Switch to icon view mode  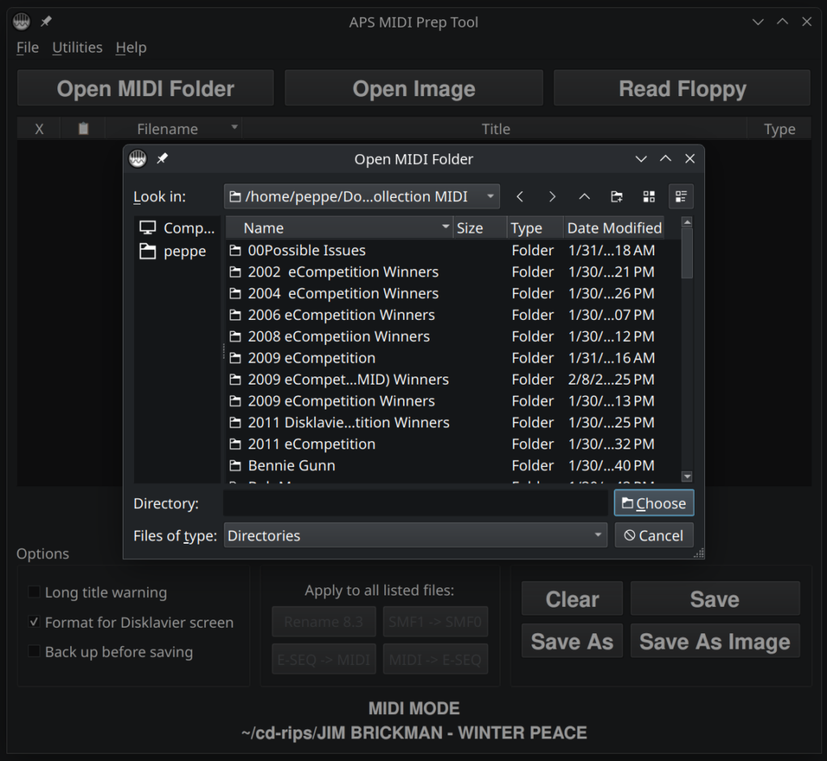[649, 196]
